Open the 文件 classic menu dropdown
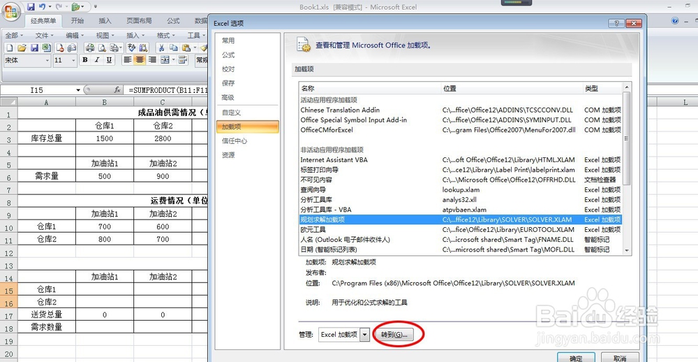Screen dimensions: 698x362 (44, 35)
